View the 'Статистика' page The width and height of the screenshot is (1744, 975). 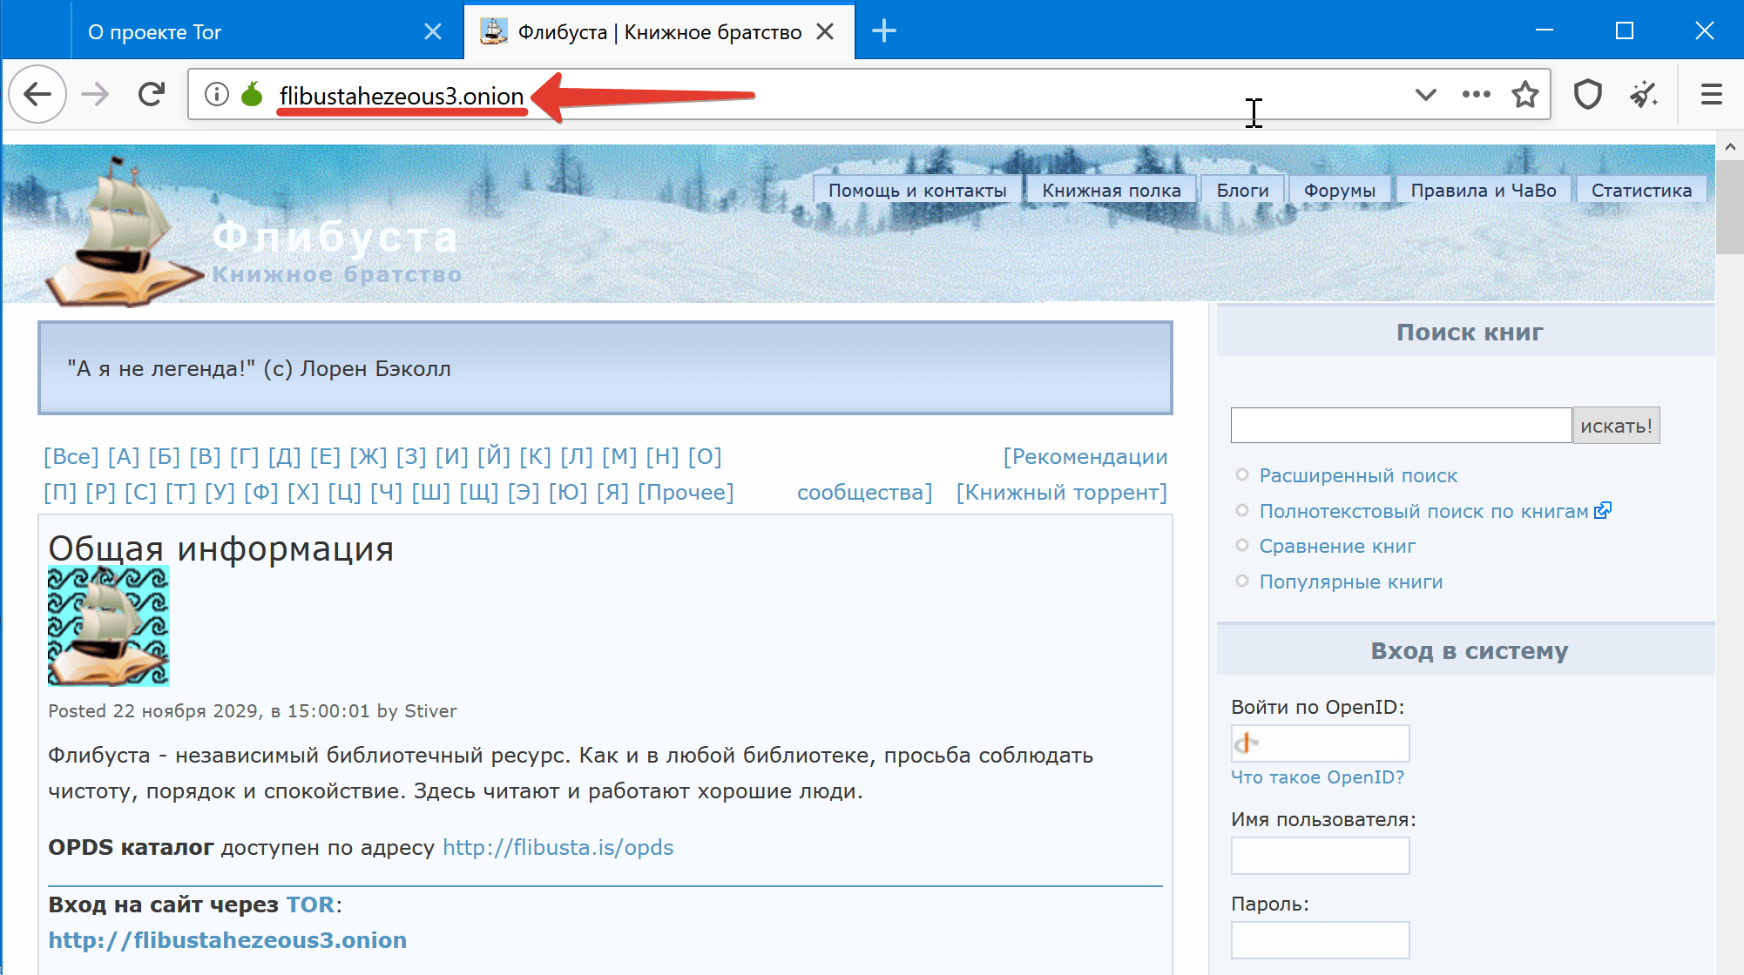[1641, 190]
